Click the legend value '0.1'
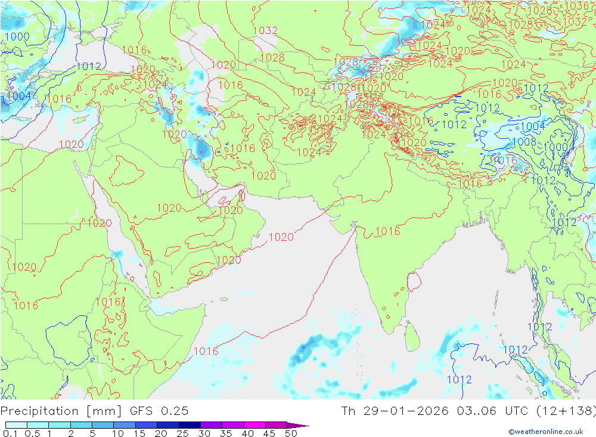596x437 pixels. pyautogui.click(x=10, y=433)
